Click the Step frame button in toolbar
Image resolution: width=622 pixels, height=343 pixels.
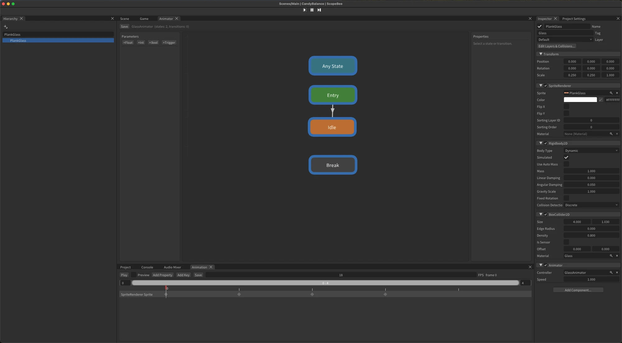(x=319, y=10)
